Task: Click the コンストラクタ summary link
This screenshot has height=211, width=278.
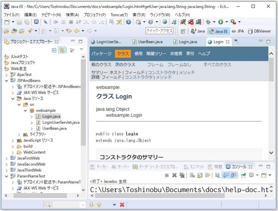Action: (162, 72)
